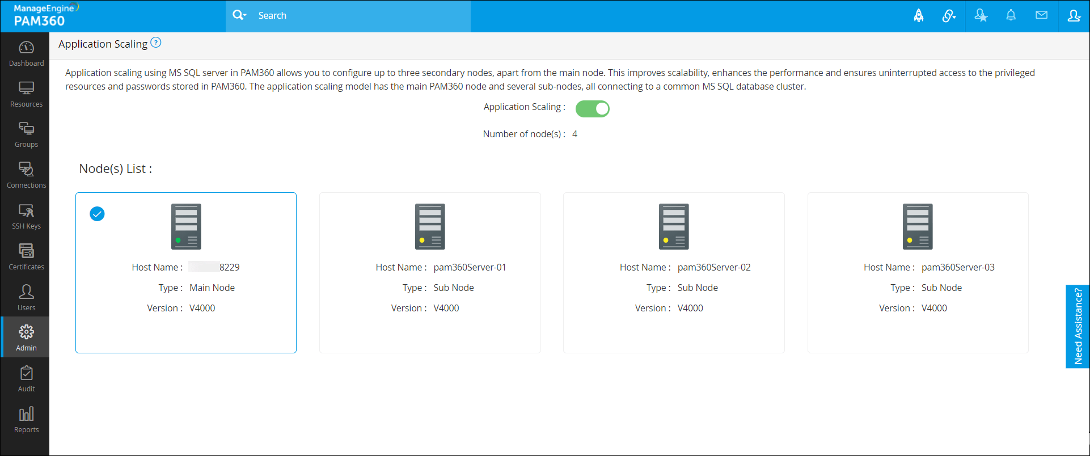Open the notifications bell
This screenshot has width=1090, height=456.
1011,16
